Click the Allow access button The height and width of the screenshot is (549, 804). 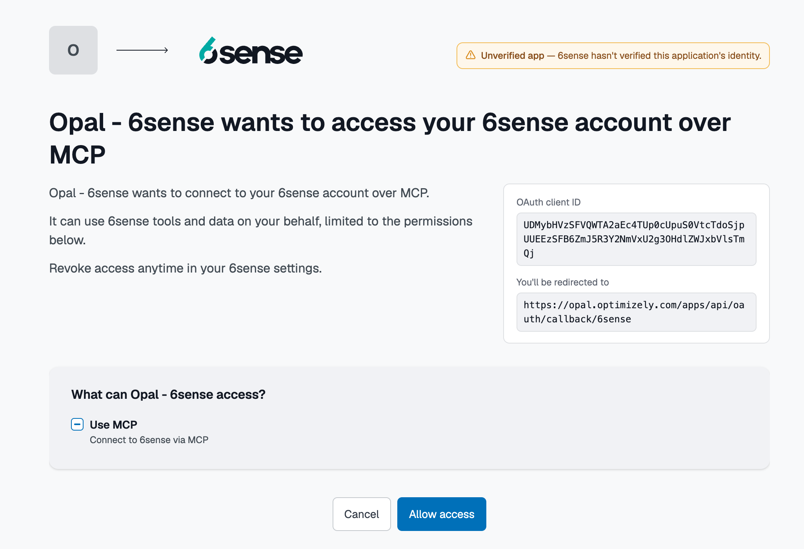coord(442,514)
